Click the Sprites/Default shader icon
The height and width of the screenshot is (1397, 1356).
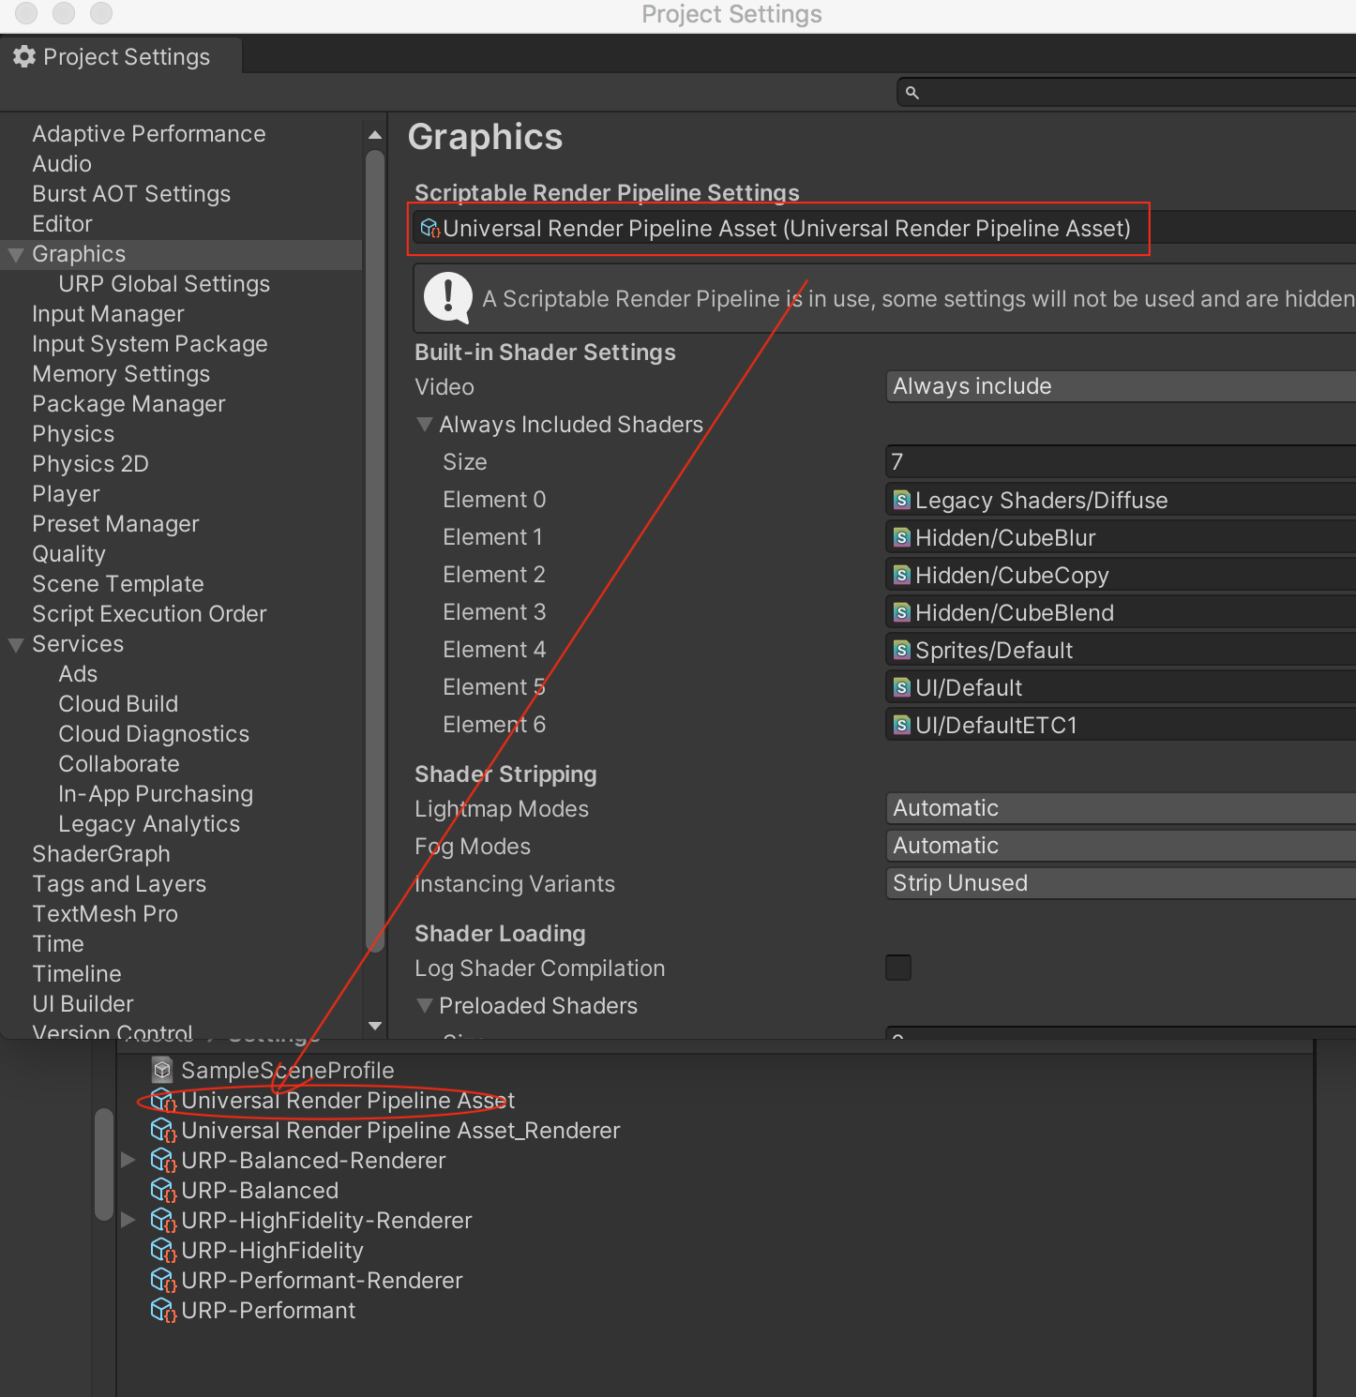pyautogui.click(x=902, y=651)
